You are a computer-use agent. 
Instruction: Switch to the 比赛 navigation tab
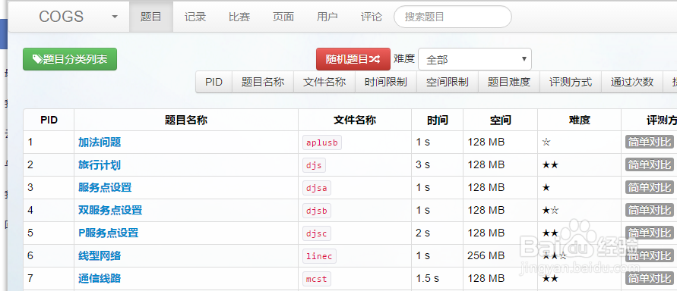pos(239,17)
